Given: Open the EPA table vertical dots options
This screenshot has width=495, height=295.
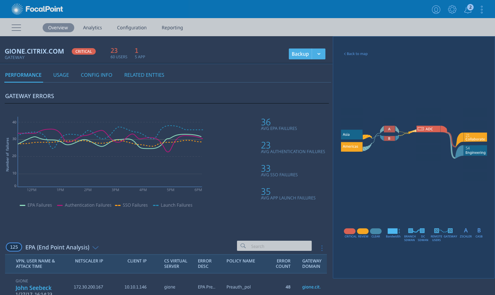Looking at the screenshot, I should point(322,248).
